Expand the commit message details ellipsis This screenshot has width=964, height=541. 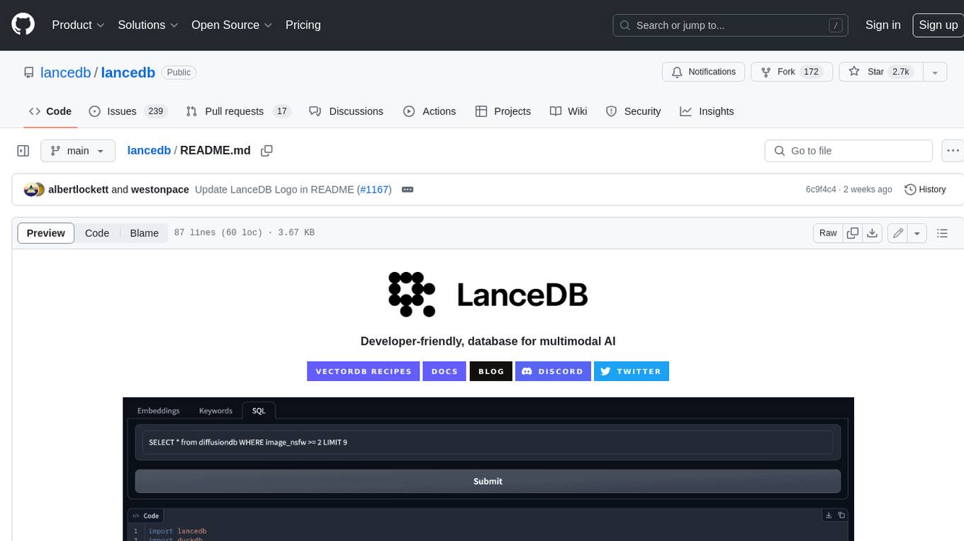407,190
